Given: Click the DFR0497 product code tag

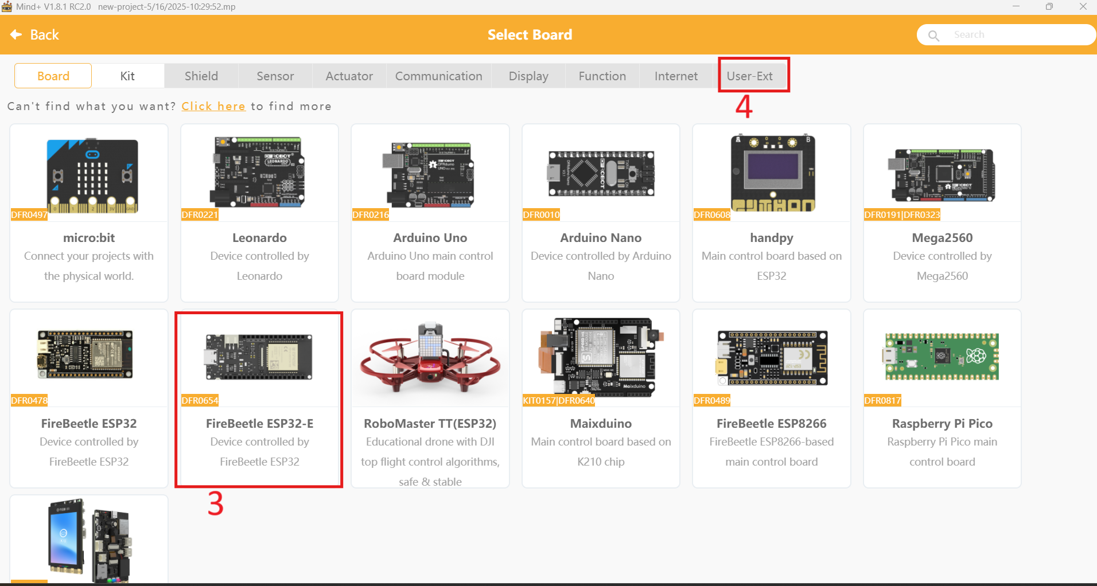Looking at the screenshot, I should click(x=29, y=215).
